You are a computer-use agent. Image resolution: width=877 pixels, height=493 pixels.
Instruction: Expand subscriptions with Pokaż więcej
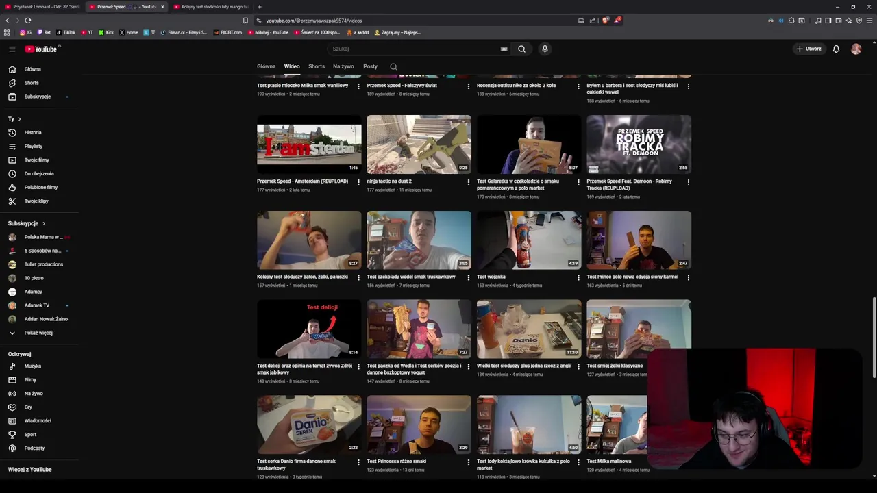click(x=40, y=333)
